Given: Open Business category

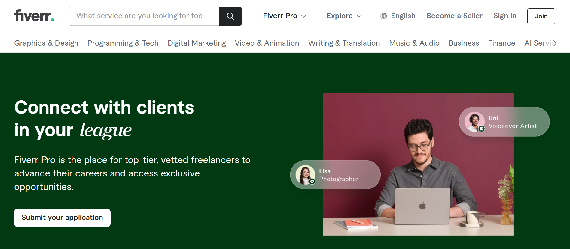Looking at the screenshot, I should 464,43.
